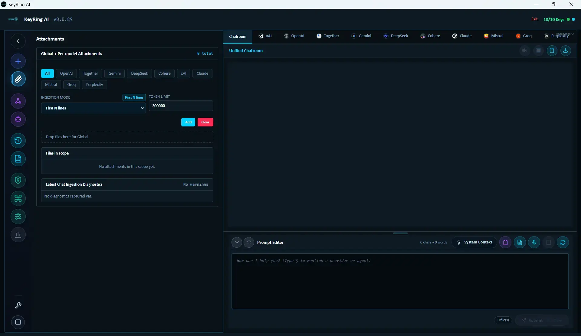Switch to the Gemini tab
Viewport: 581px width, 336px height.
tap(361, 36)
